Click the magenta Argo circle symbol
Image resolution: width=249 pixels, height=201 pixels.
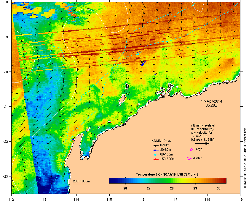(191, 150)
